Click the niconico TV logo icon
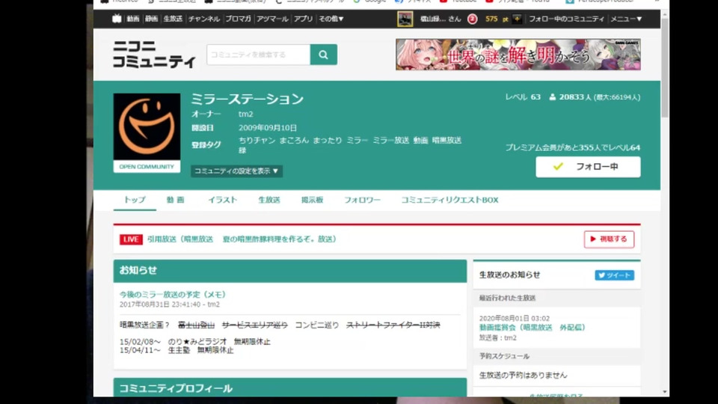 [117, 18]
